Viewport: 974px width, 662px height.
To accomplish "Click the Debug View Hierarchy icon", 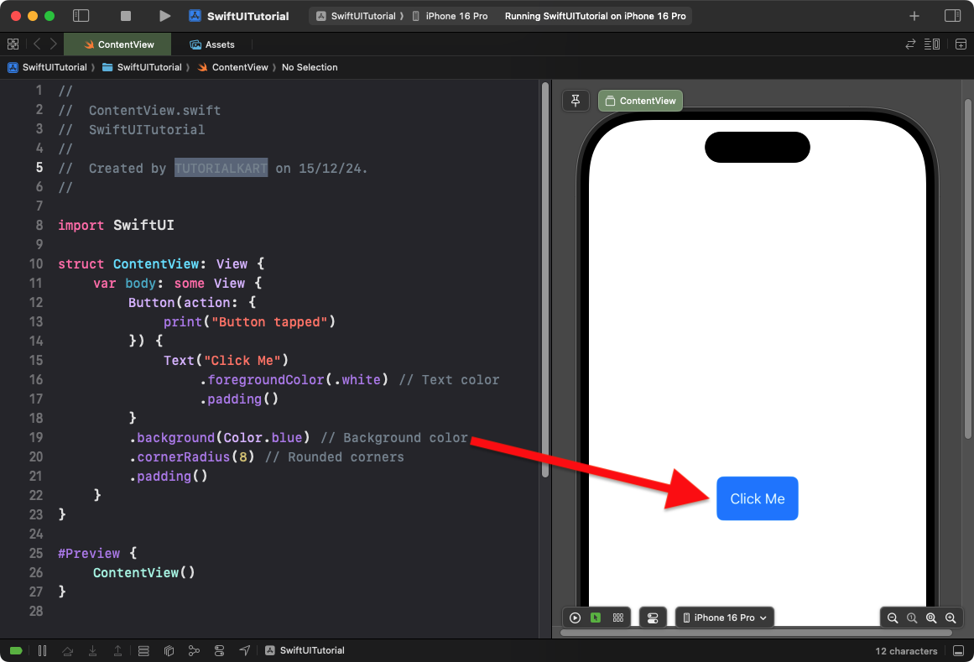I will click(x=143, y=650).
